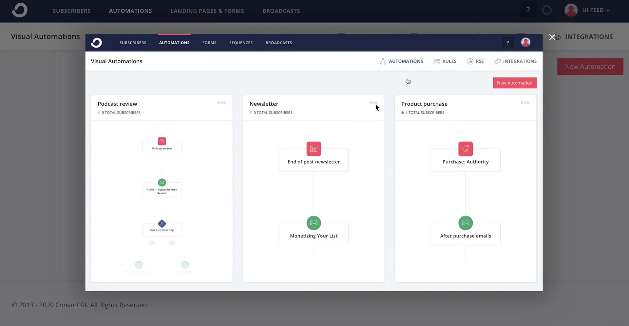Screen dimensions: 629x326
Task: Click the RSS feed icon
Action: (x=470, y=61)
